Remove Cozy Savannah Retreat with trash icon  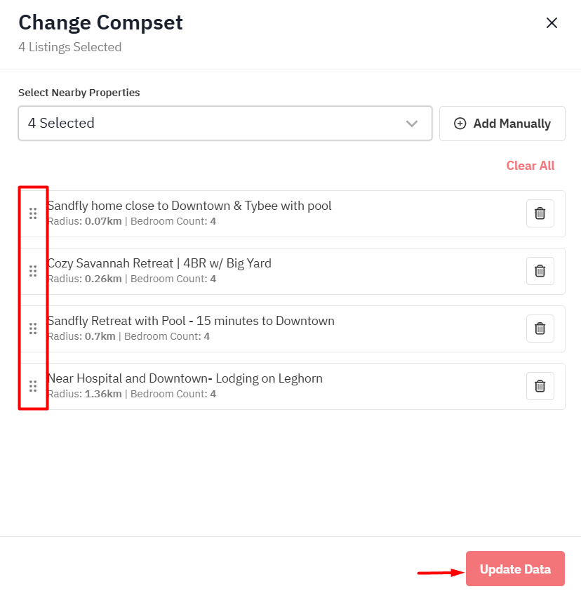coord(540,271)
